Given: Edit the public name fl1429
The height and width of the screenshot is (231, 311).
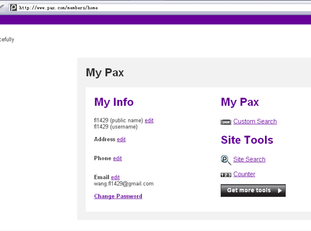Looking at the screenshot, I should pyautogui.click(x=149, y=120).
